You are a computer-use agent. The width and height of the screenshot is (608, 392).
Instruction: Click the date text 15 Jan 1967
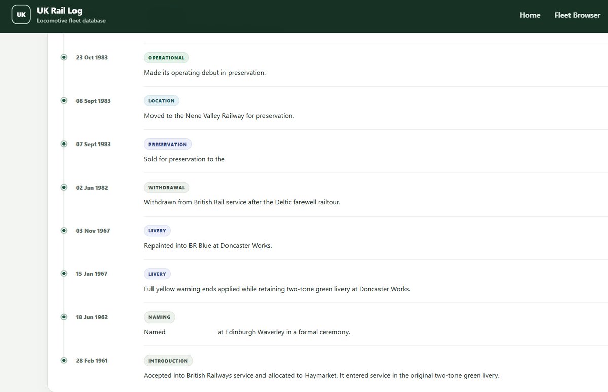(92, 274)
